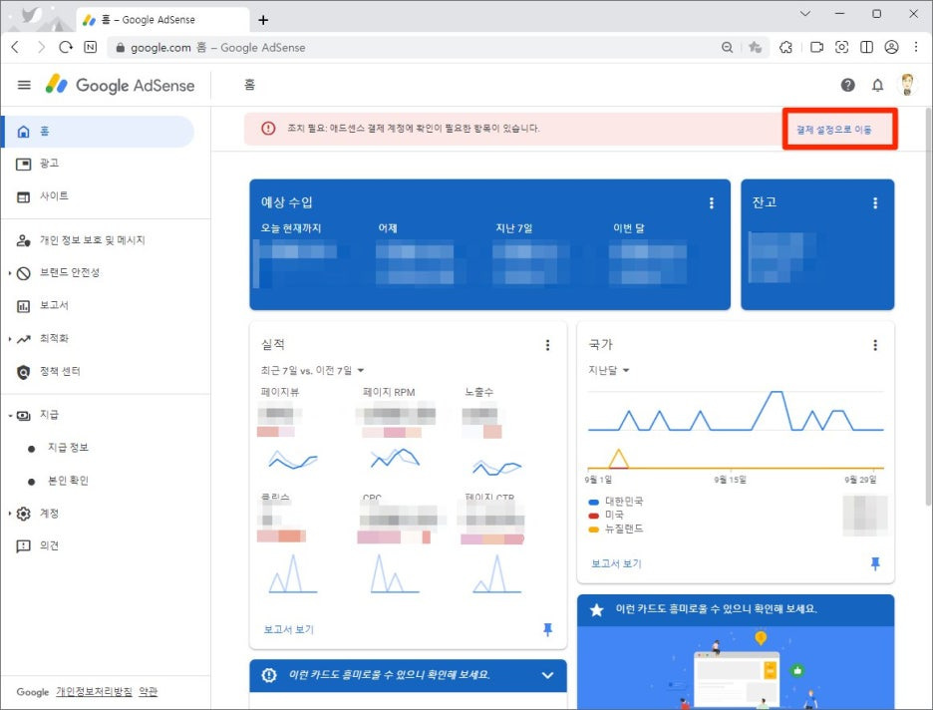Click the star icon on promo card

pos(596,610)
